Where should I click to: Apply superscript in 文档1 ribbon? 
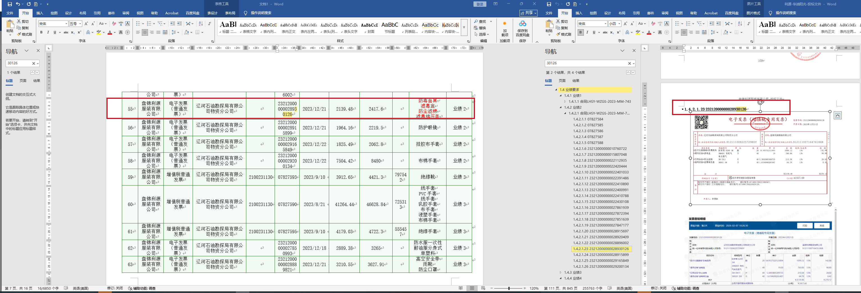(79, 32)
